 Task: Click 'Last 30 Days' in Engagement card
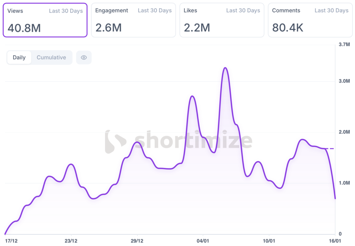pyautogui.click(x=155, y=11)
